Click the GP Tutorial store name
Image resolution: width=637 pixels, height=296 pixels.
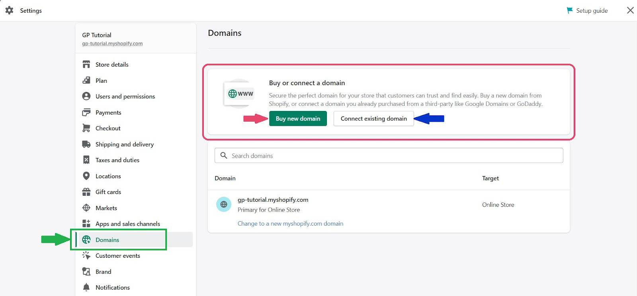coord(97,35)
